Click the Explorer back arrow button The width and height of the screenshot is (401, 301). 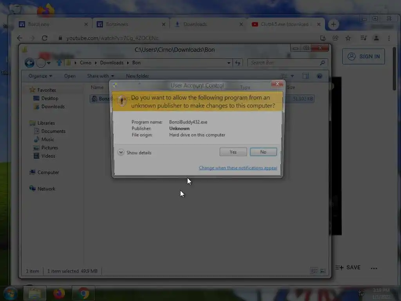click(x=29, y=63)
